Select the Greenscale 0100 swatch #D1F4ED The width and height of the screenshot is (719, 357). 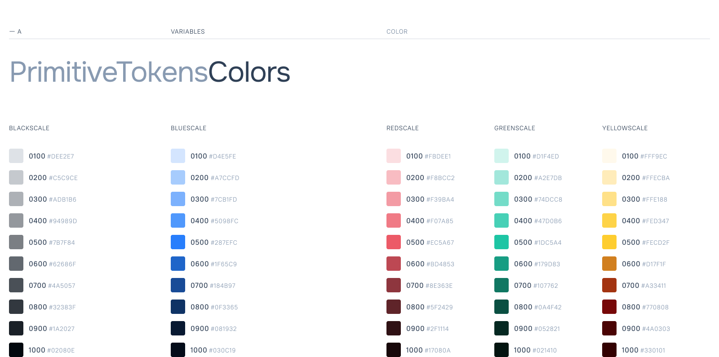click(x=502, y=156)
